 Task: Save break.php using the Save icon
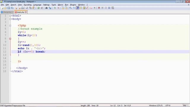pyautogui.click(x=9, y=8)
